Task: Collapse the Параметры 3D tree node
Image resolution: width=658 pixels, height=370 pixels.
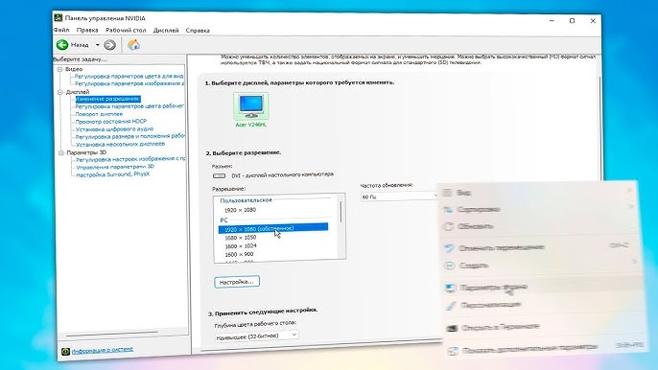Action: coord(61,152)
